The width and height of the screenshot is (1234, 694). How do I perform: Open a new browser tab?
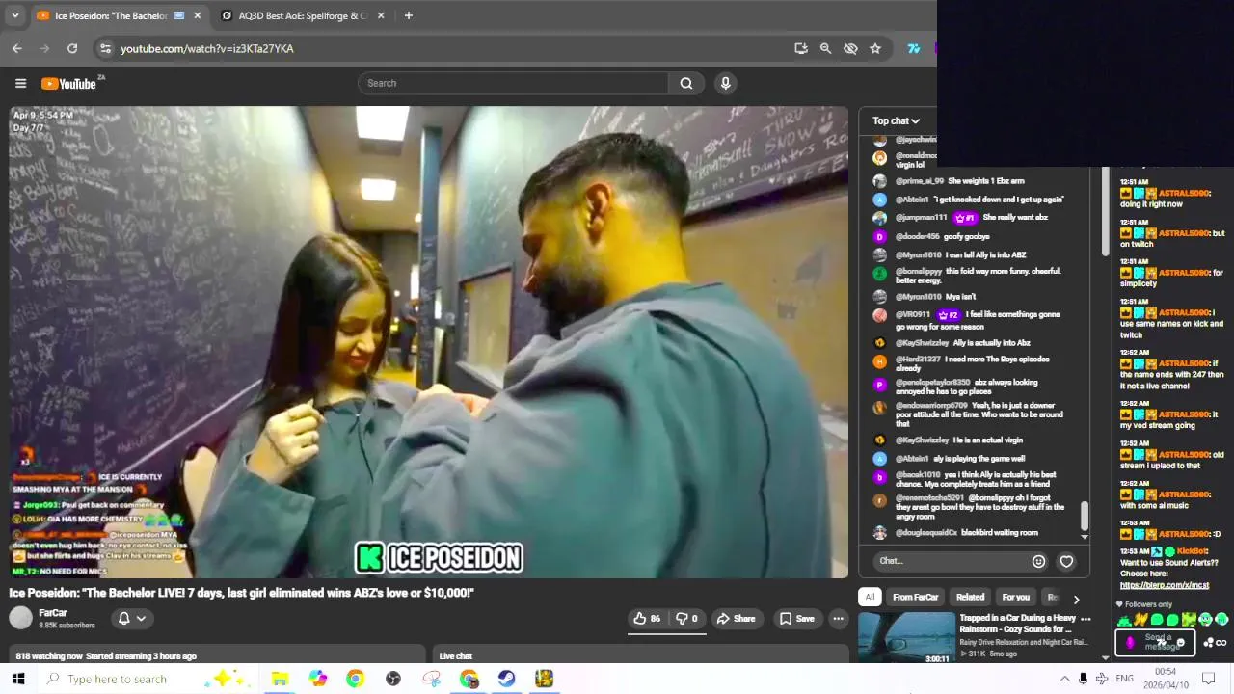tap(409, 15)
